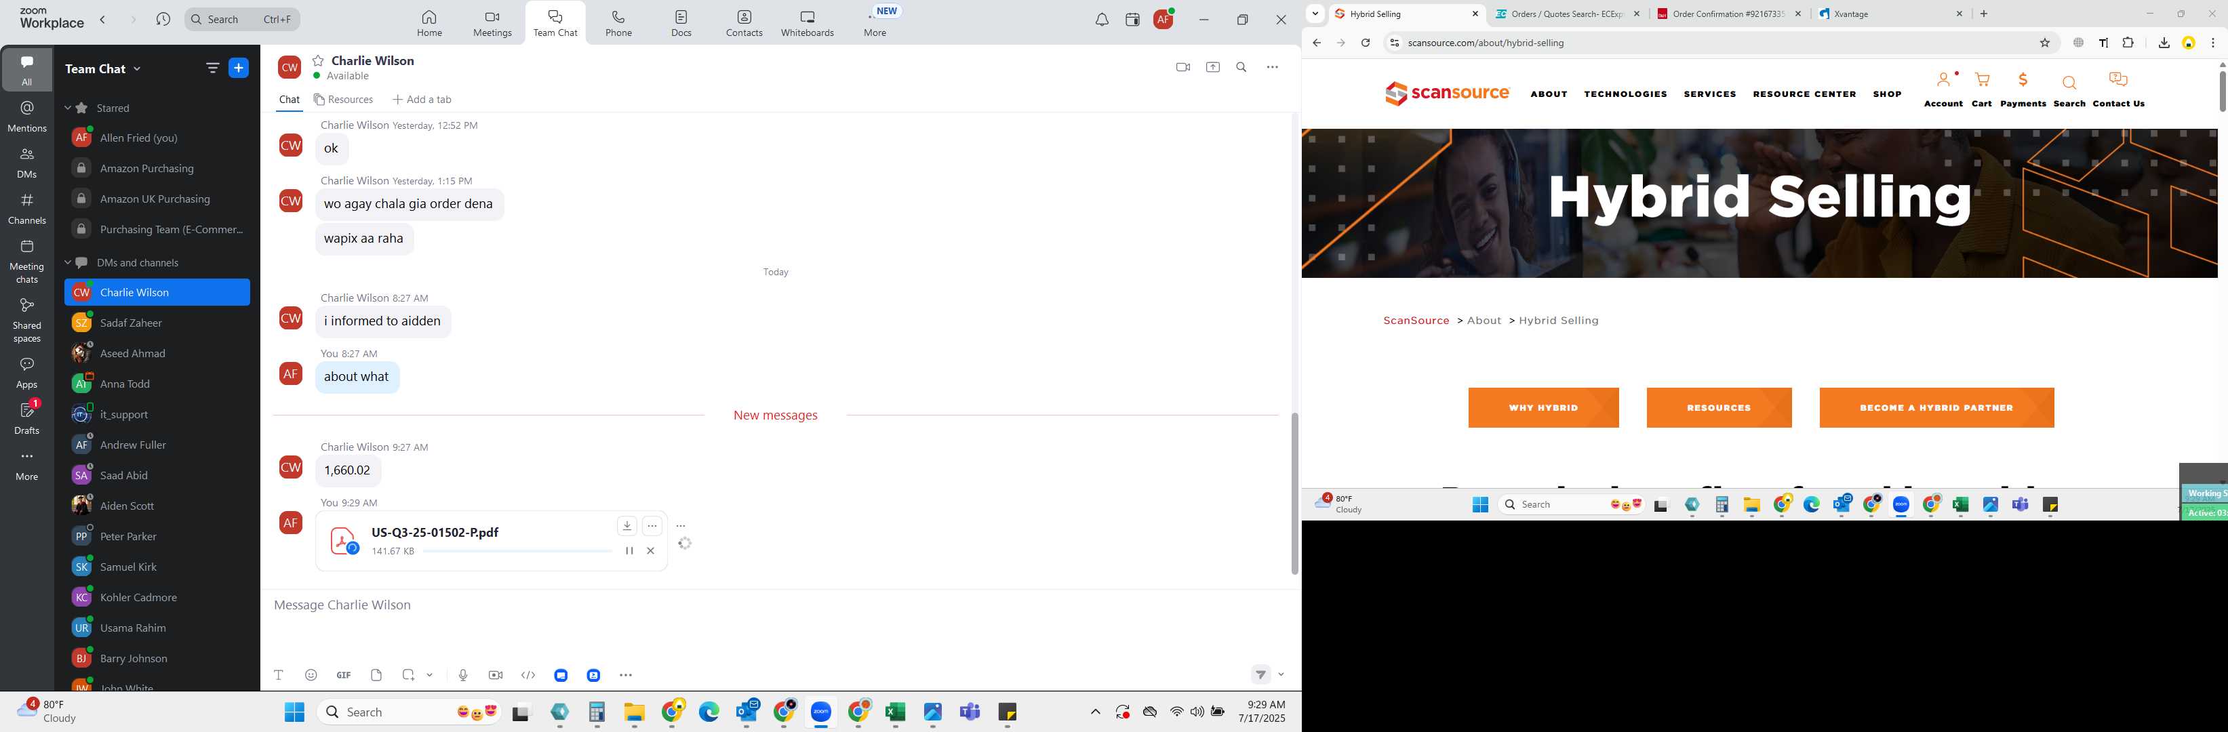Open Sadaf Zaheer chat
2228x732 pixels.
[x=157, y=323]
